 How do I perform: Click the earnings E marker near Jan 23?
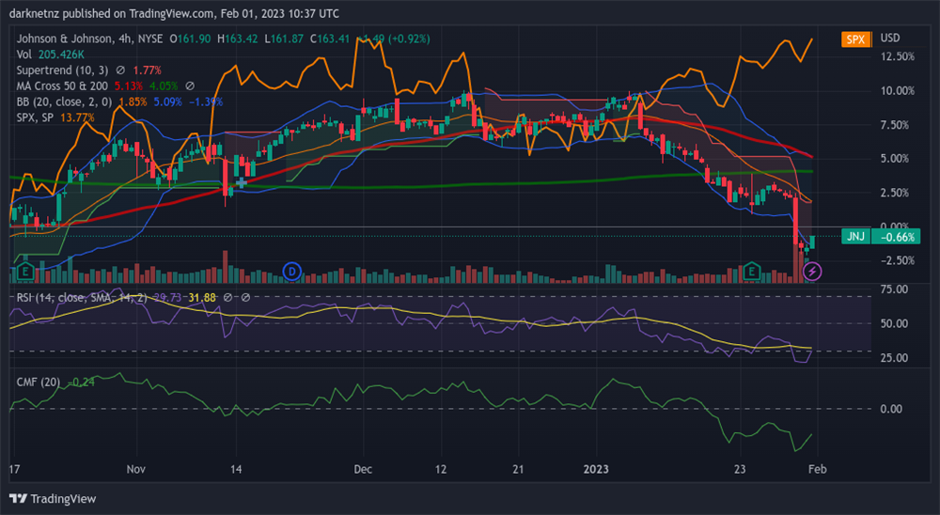point(752,272)
